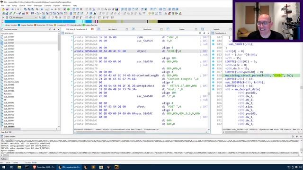Viewport: 303px width, 170px height.
Task: Open the Jump menu
Action: point(15,6)
